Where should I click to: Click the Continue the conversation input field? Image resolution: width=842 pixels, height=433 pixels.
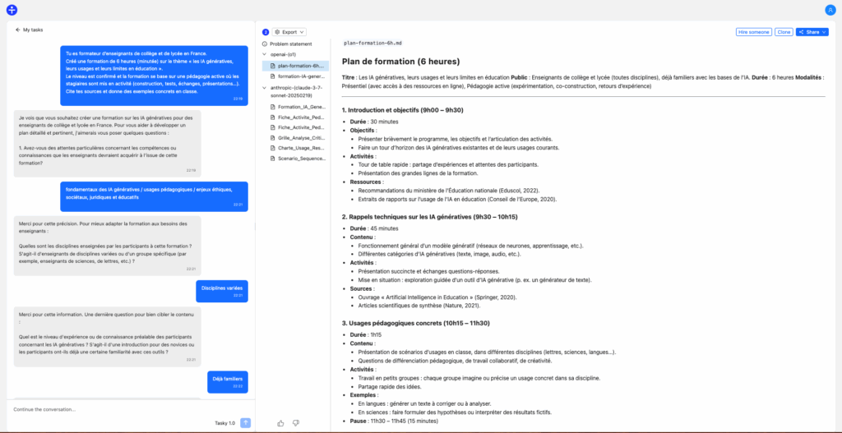click(x=107, y=409)
